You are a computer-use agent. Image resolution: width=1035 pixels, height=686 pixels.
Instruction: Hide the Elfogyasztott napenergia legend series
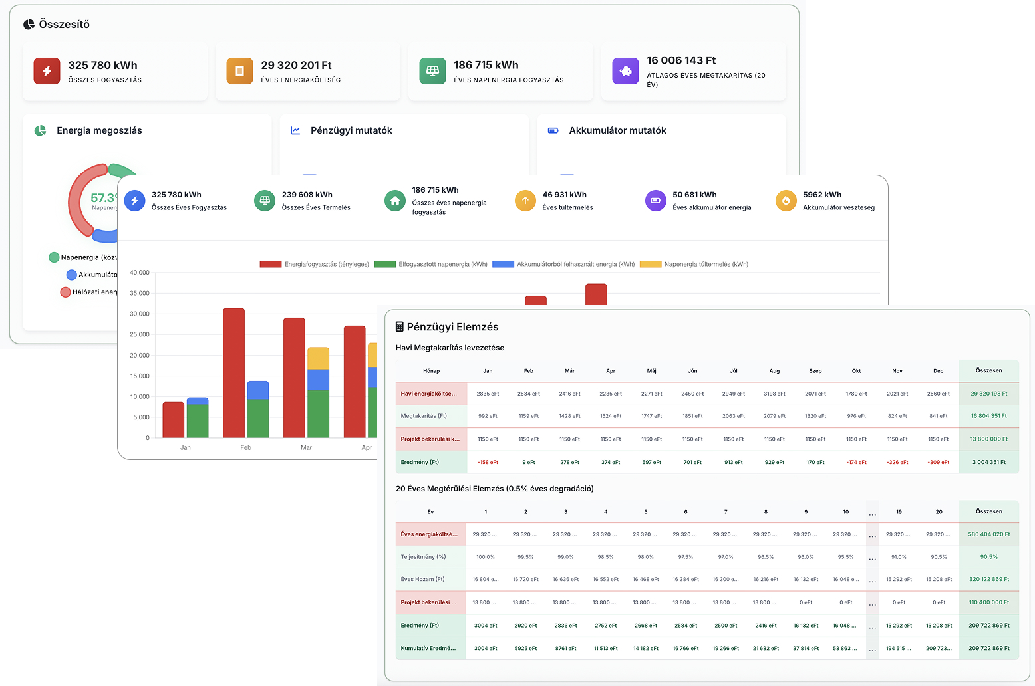tap(431, 264)
